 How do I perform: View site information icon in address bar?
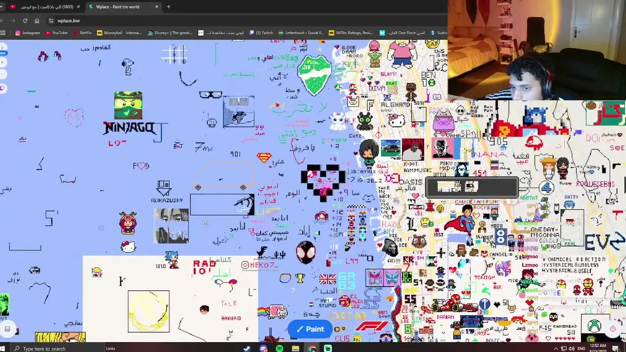(x=51, y=21)
